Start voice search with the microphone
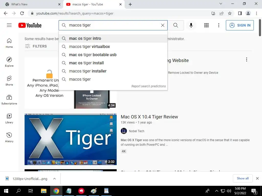Image resolution: width=262 pixels, height=196 pixels. (x=191, y=25)
